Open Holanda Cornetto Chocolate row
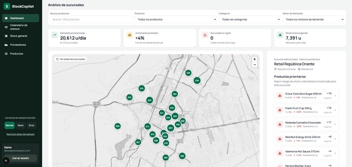352x167 pixels. [307, 124]
